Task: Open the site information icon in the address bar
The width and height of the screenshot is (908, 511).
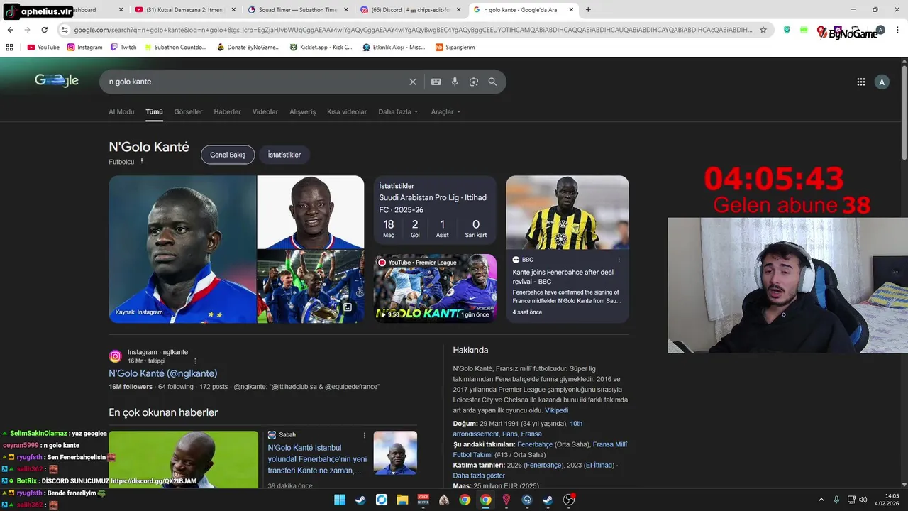Action: [x=65, y=30]
